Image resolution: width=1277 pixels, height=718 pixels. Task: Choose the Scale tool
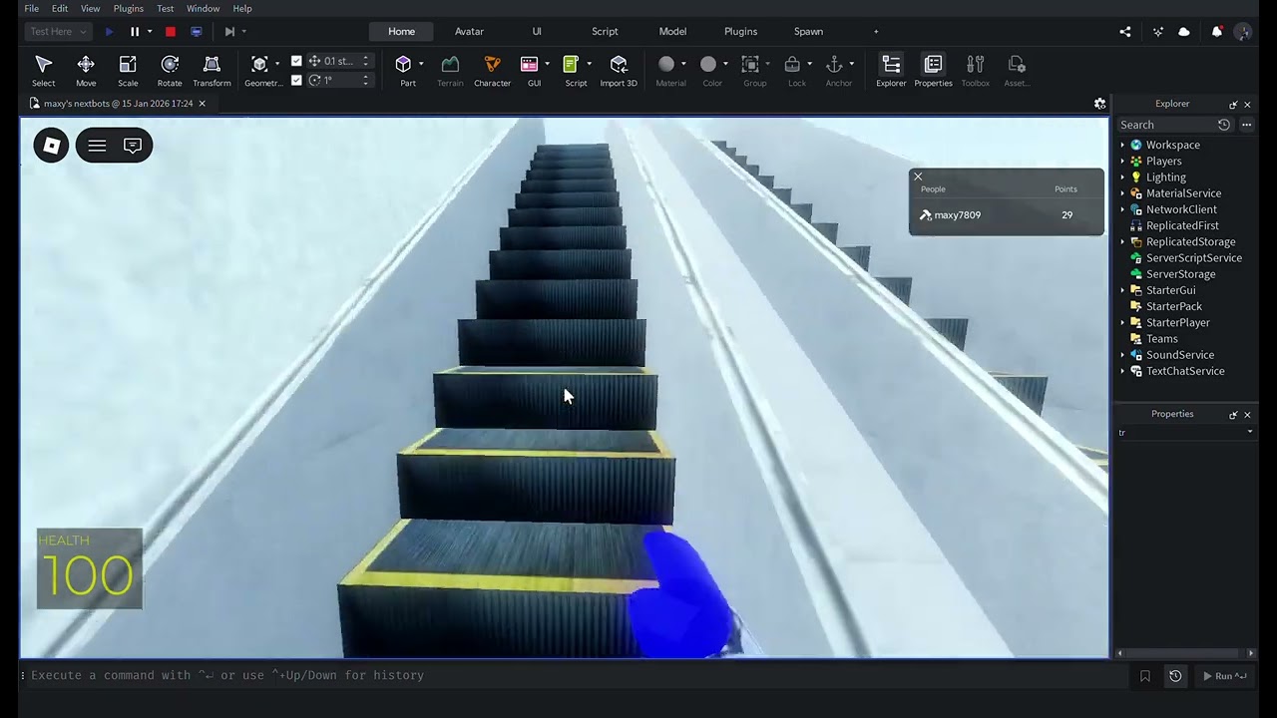pyautogui.click(x=128, y=71)
